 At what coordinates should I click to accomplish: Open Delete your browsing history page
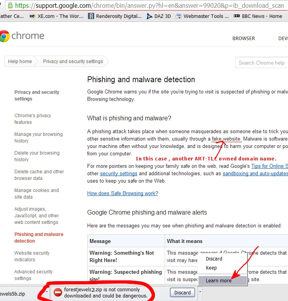tap(37, 156)
